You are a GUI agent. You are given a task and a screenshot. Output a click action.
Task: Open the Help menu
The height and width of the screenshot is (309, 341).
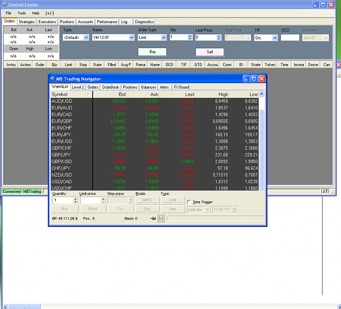35,13
